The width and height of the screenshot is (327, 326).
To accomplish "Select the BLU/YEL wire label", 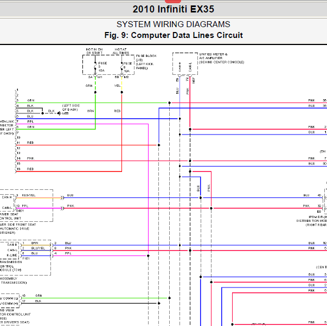I will pyautogui.click(x=38, y=248).
